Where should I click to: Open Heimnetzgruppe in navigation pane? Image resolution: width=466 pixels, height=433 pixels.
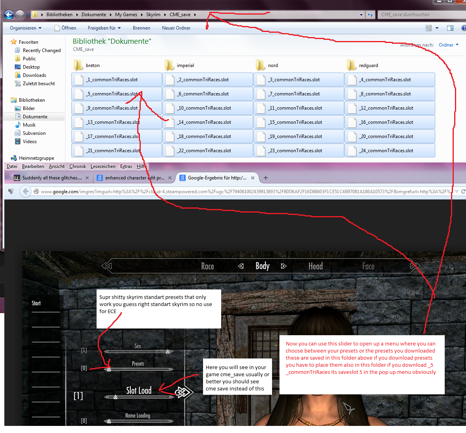click(x=36, y=158)
